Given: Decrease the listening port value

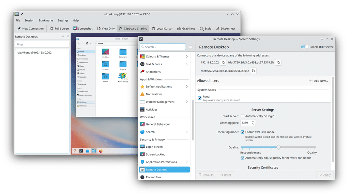Looking at the screenshot, I should tap(253, 124).
